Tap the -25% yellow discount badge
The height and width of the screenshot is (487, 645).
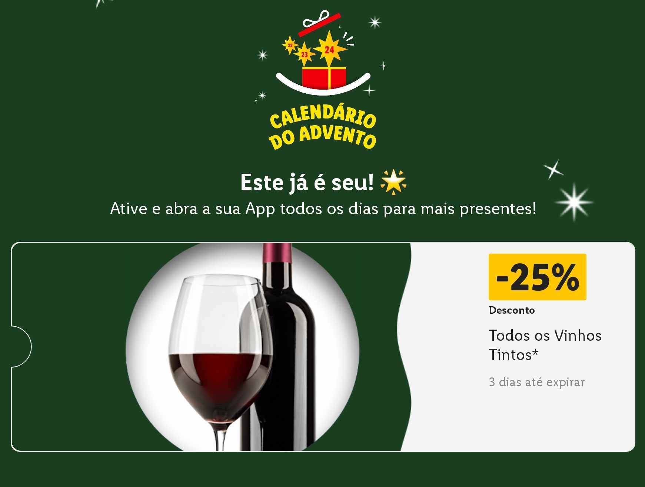click(x=537, y=277)
